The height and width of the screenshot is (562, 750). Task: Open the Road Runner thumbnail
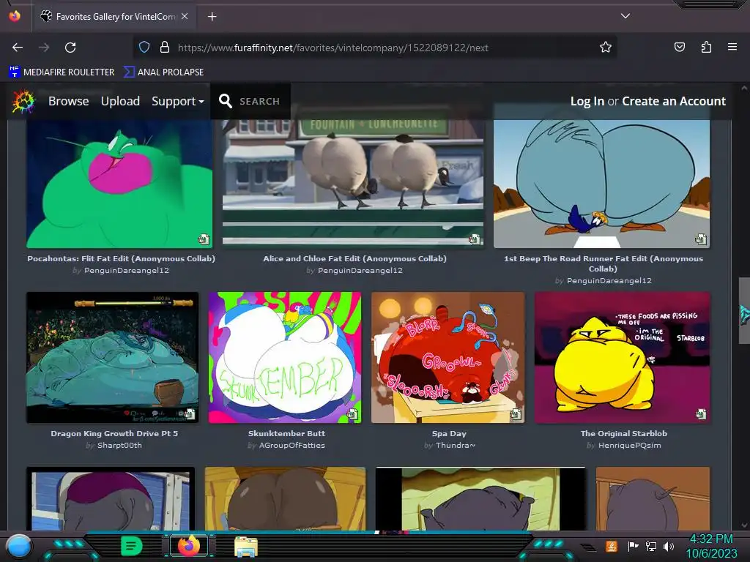tap(602, 184)
